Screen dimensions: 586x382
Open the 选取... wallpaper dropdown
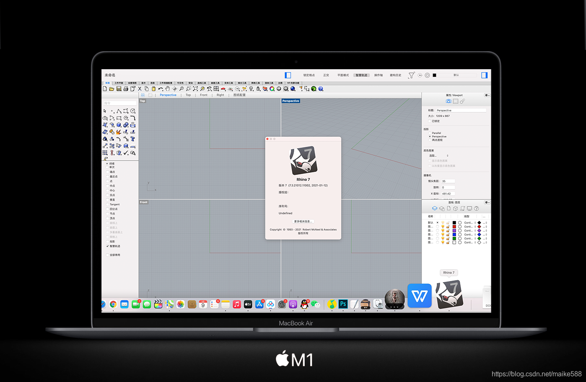pos(438,156)
